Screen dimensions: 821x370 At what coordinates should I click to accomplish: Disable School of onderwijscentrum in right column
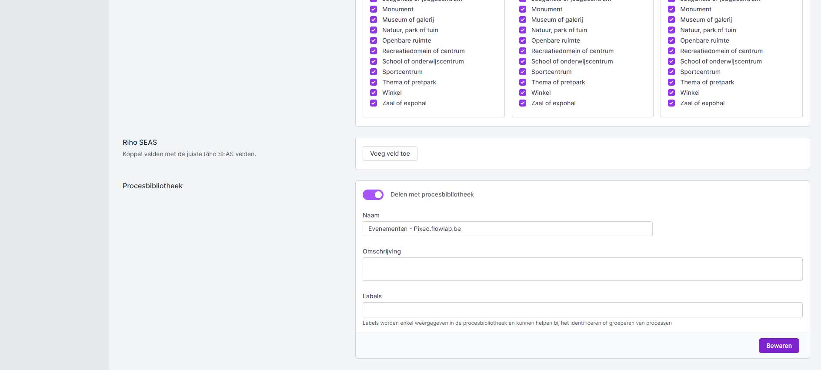point(671,61)
